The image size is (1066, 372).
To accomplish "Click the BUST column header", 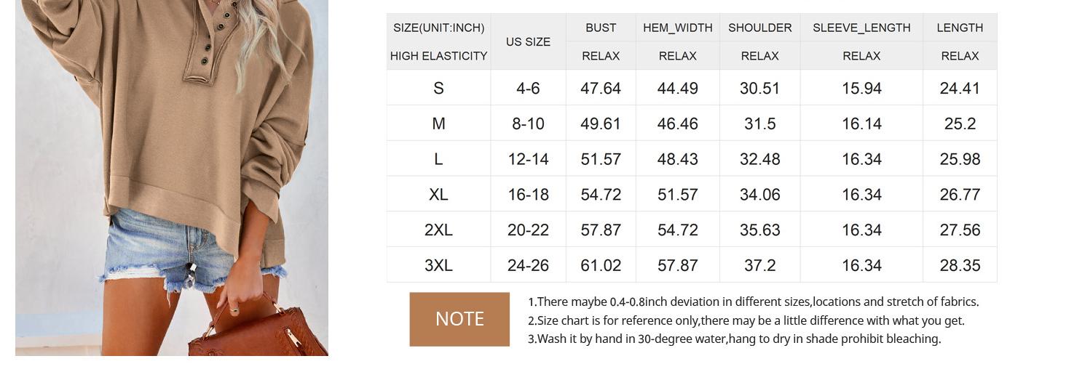I will coord(601,28).
